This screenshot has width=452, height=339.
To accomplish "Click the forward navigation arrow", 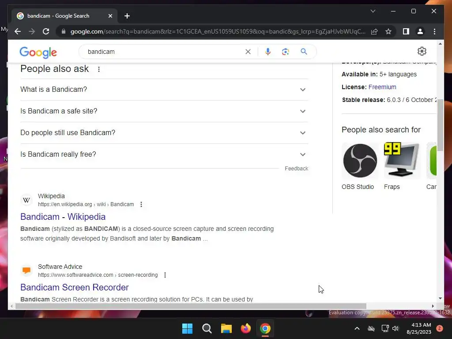I will (x=32, y=31).
